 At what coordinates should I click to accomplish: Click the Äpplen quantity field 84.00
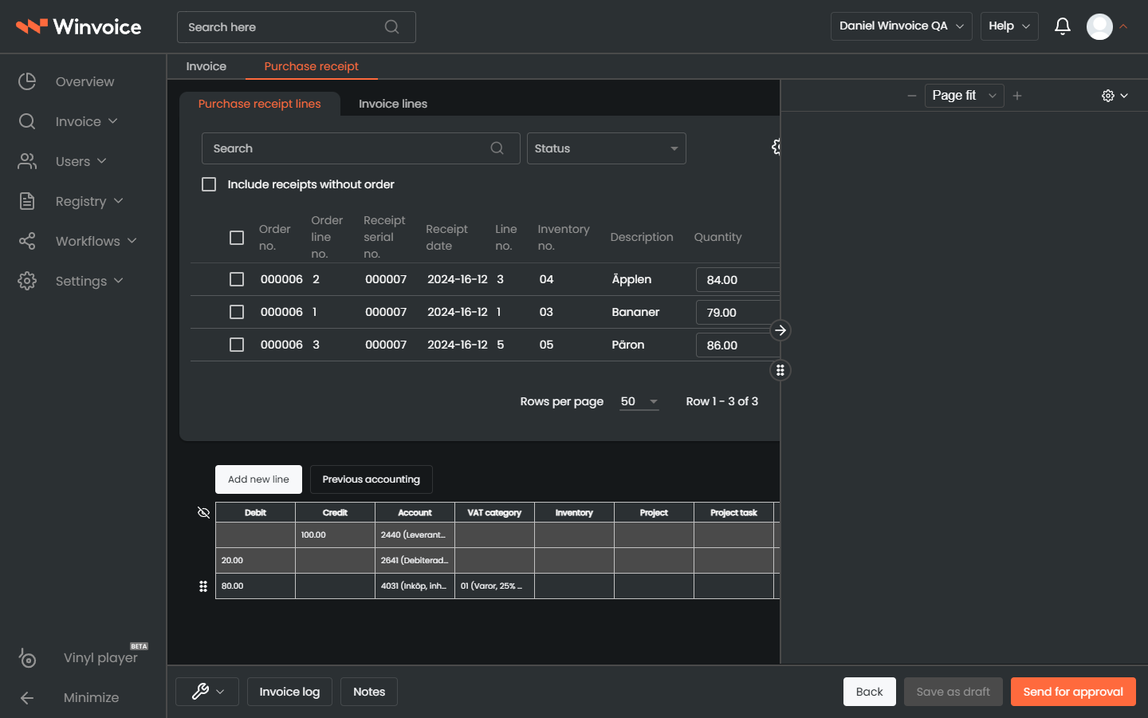point(738,280)
